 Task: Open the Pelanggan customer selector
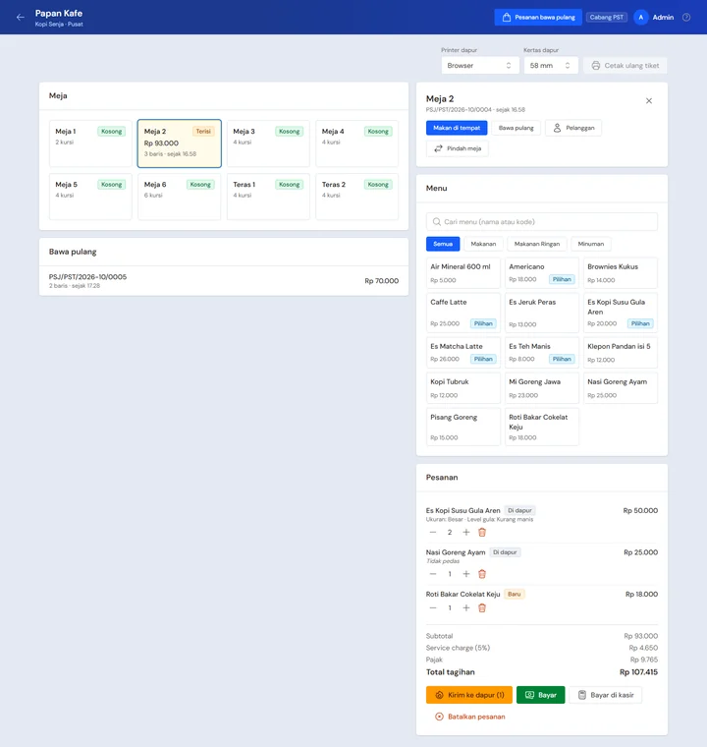573,128
